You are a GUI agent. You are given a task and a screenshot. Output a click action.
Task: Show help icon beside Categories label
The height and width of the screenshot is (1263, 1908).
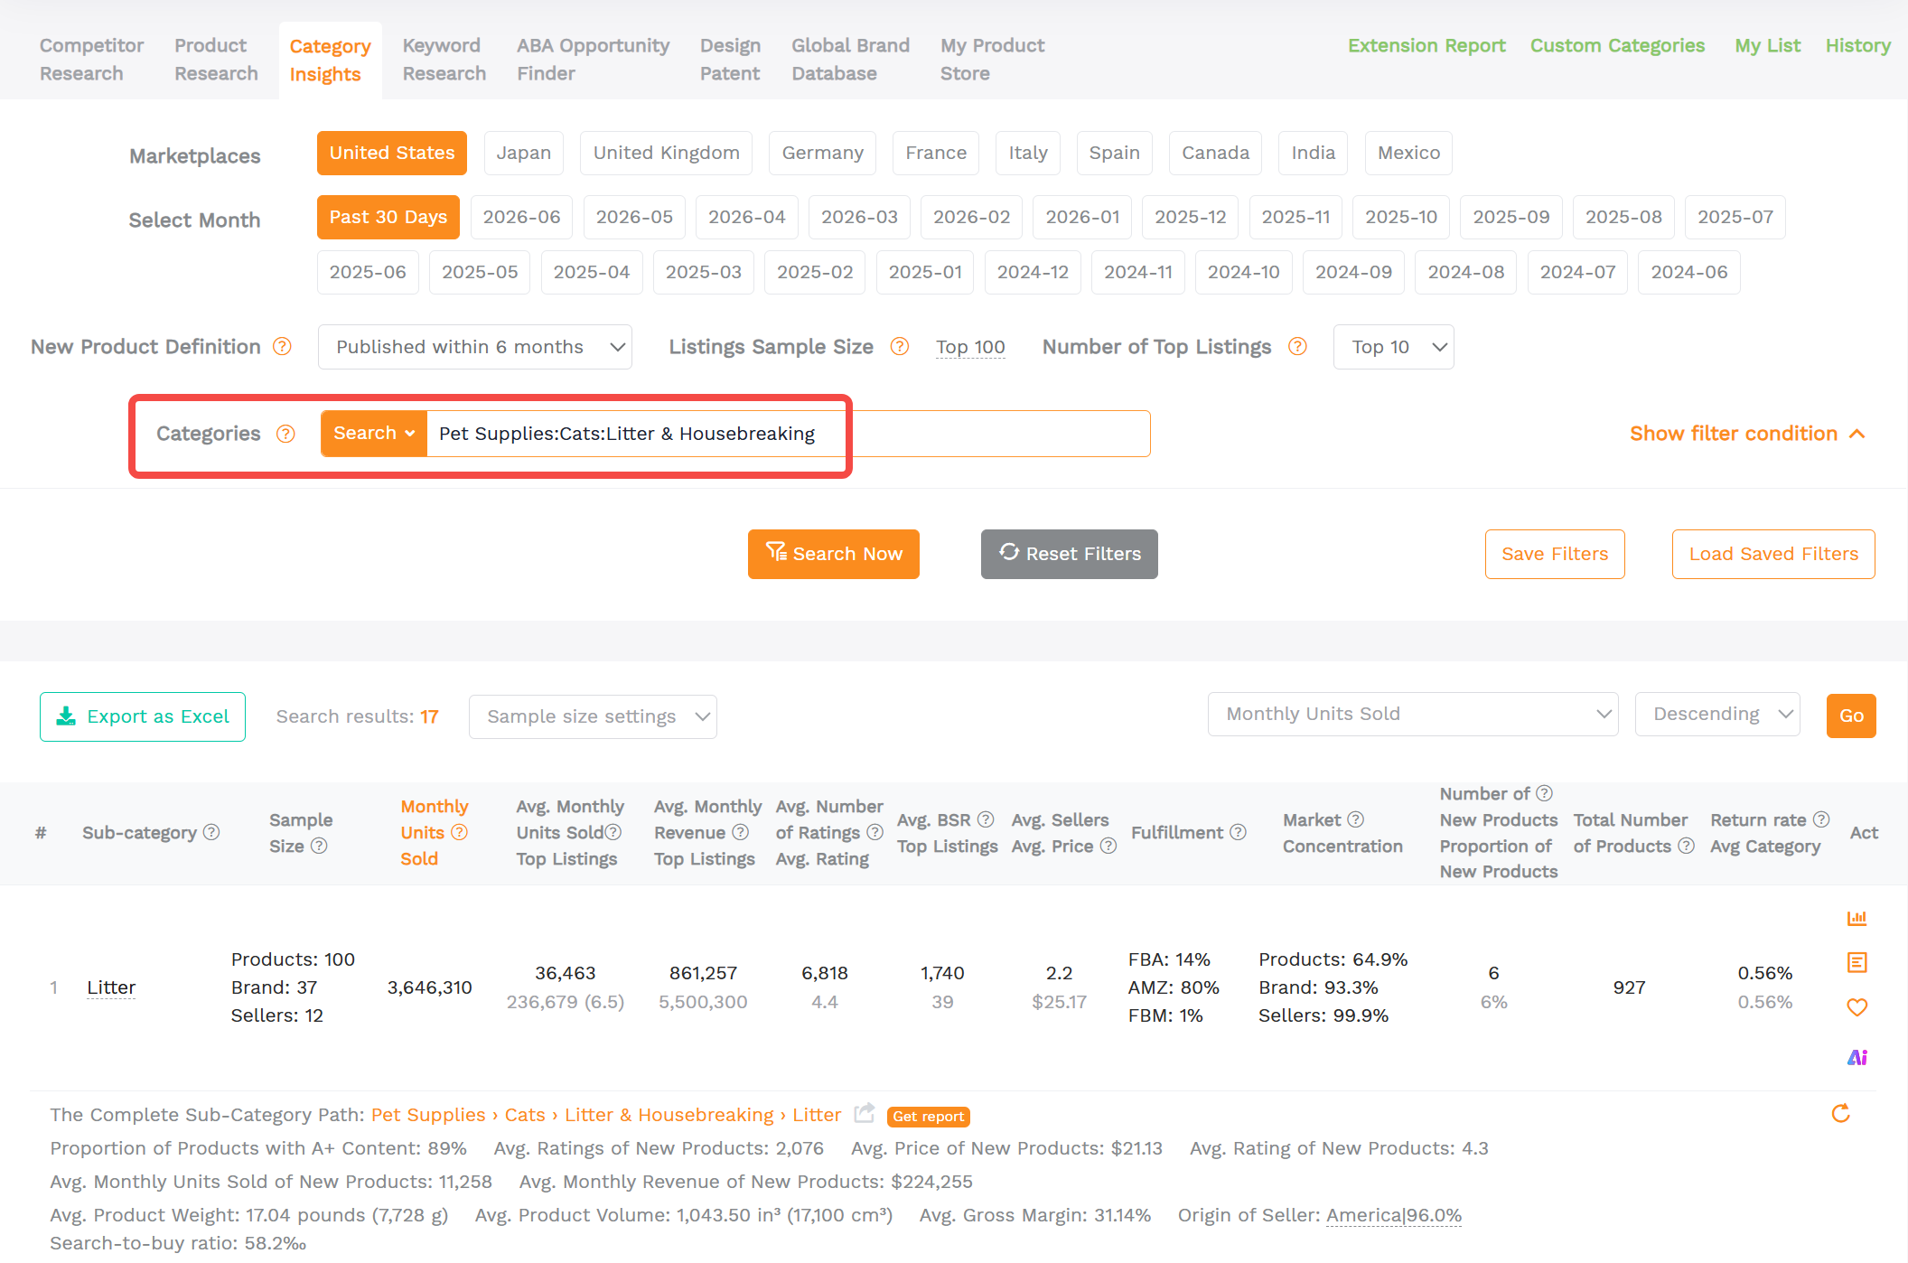coord(285,434)
